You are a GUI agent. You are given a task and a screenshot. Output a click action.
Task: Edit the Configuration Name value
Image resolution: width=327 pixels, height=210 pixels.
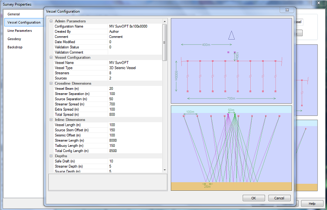pos(135,27)
